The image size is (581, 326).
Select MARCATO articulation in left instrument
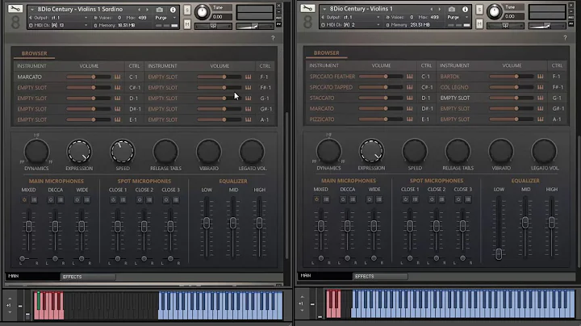pos(30,77)
